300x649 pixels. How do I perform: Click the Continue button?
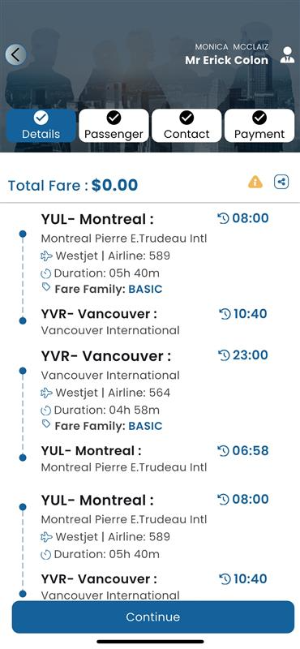[153, 617]
